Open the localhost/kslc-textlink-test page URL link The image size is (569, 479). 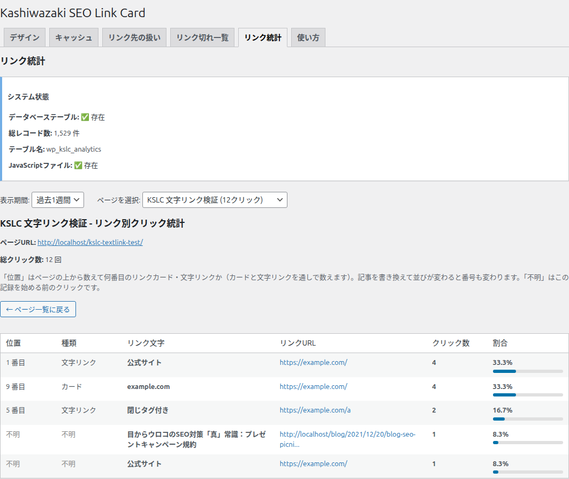(x=90, y=242)
